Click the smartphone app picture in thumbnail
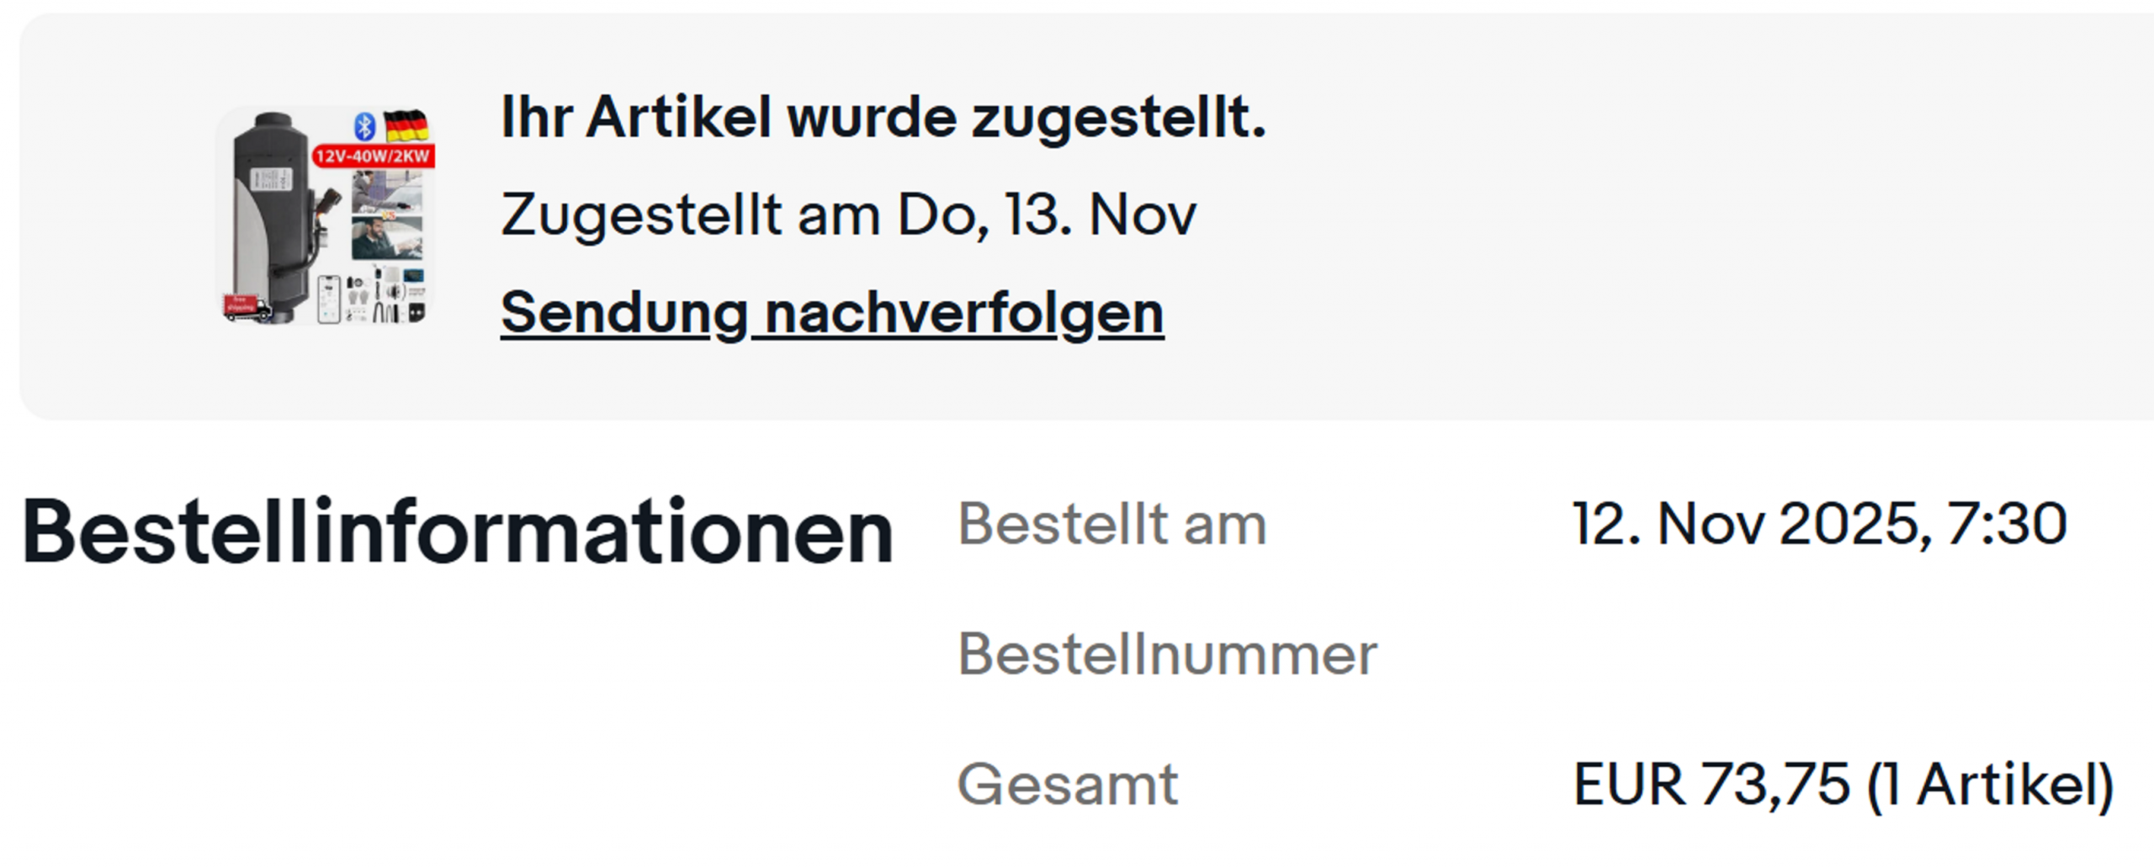Viewport: 2154px width, 868px height. (x=329, y=298)
